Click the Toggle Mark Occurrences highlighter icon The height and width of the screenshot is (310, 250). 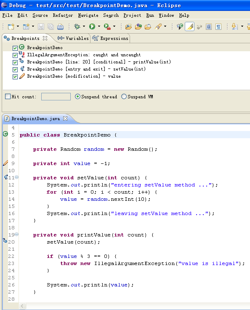pyautogui.click(x=189, y=26)
